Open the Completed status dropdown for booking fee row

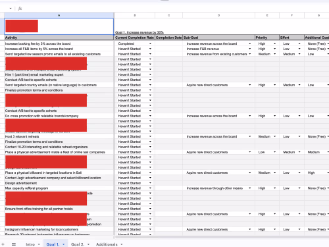point(150,43)
